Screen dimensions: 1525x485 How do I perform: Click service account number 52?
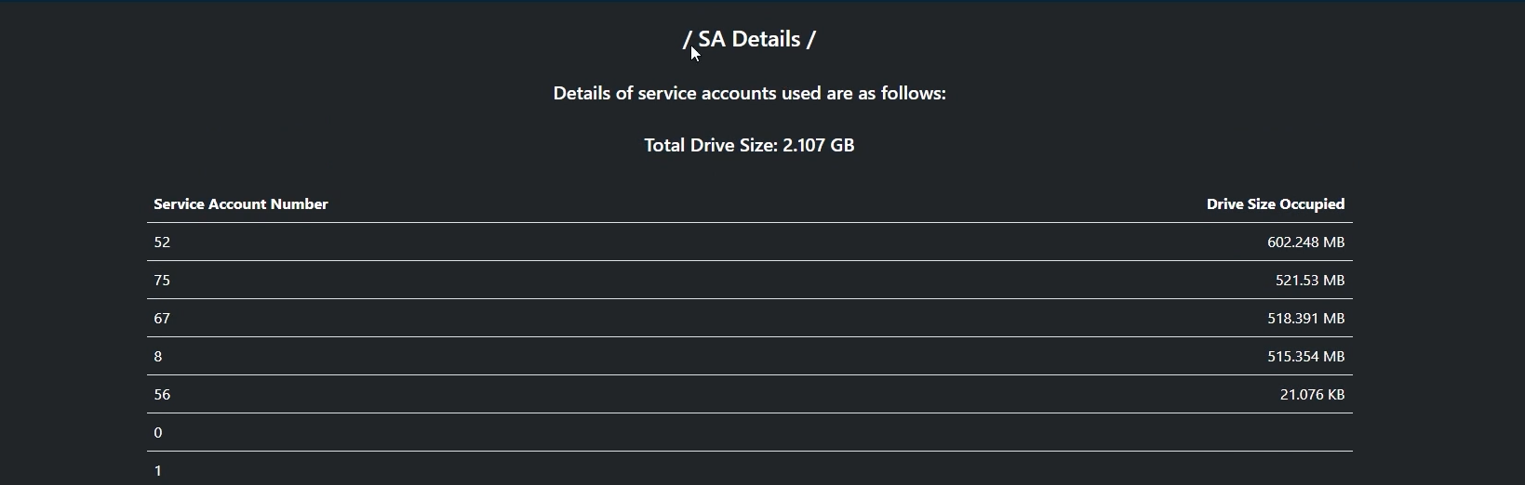162,242
